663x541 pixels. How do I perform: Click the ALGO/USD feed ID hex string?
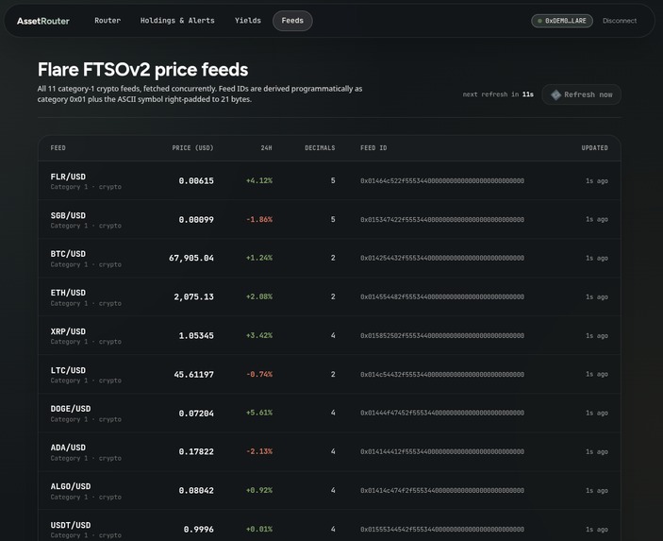click(x=442, y=490)
